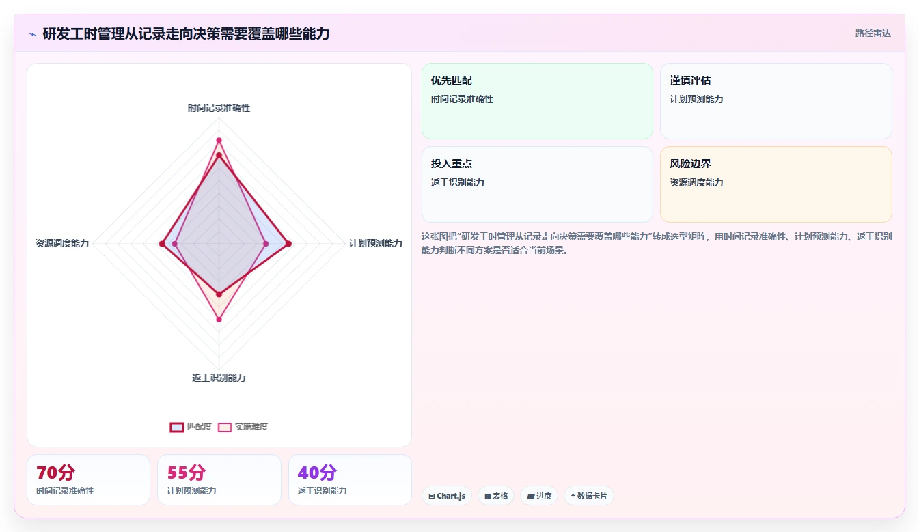Image resolution: width=919 pixels, height=532 pixels.
Task: Click radar axis label 时间记录准确性
Action: 219,108
